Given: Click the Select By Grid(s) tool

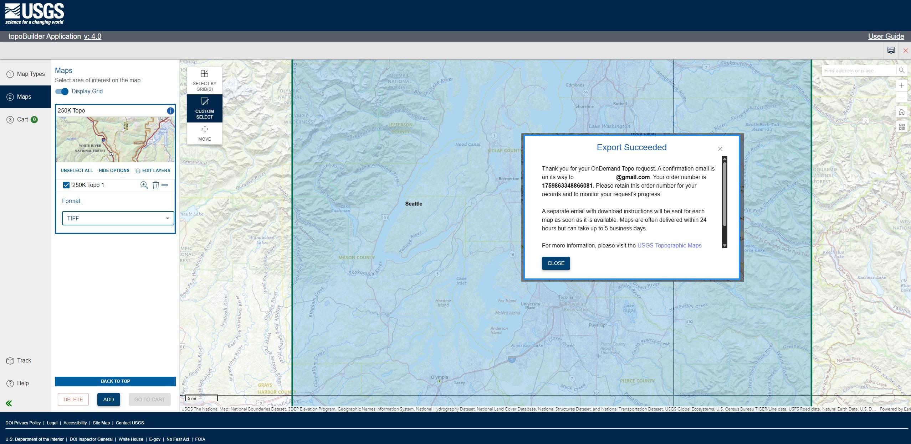Looking at the screenshot, I should click(204, 80).
